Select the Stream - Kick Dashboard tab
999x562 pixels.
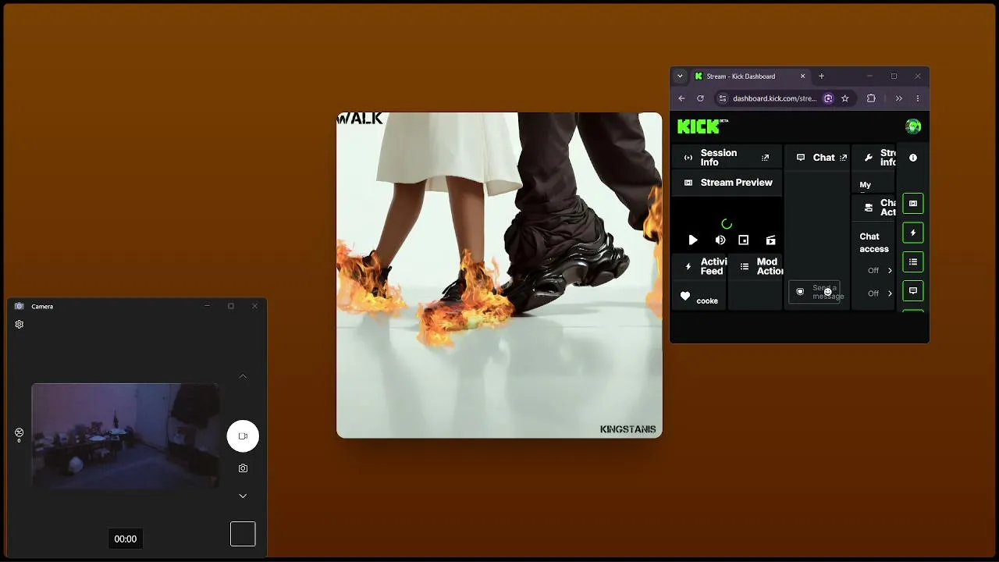click(x=751, y=76)
